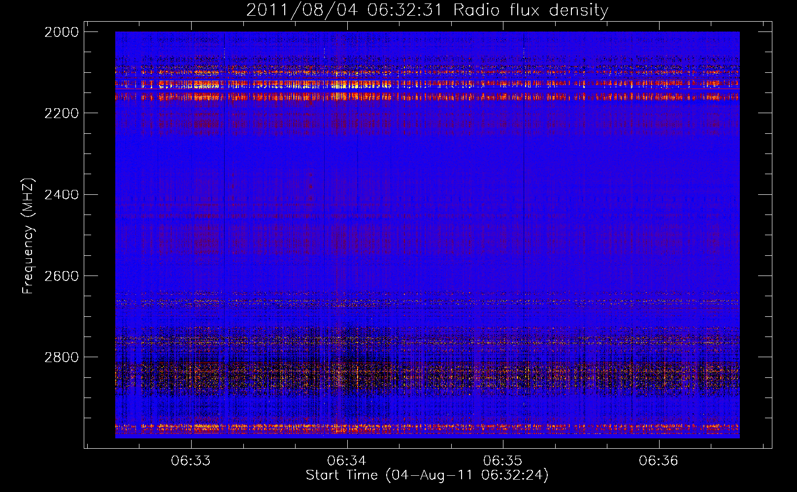Image resolution: width=797 pixels, height=492 pixels.
Task: Select the 2400 frequency axis label
Action: coord(62,195)
